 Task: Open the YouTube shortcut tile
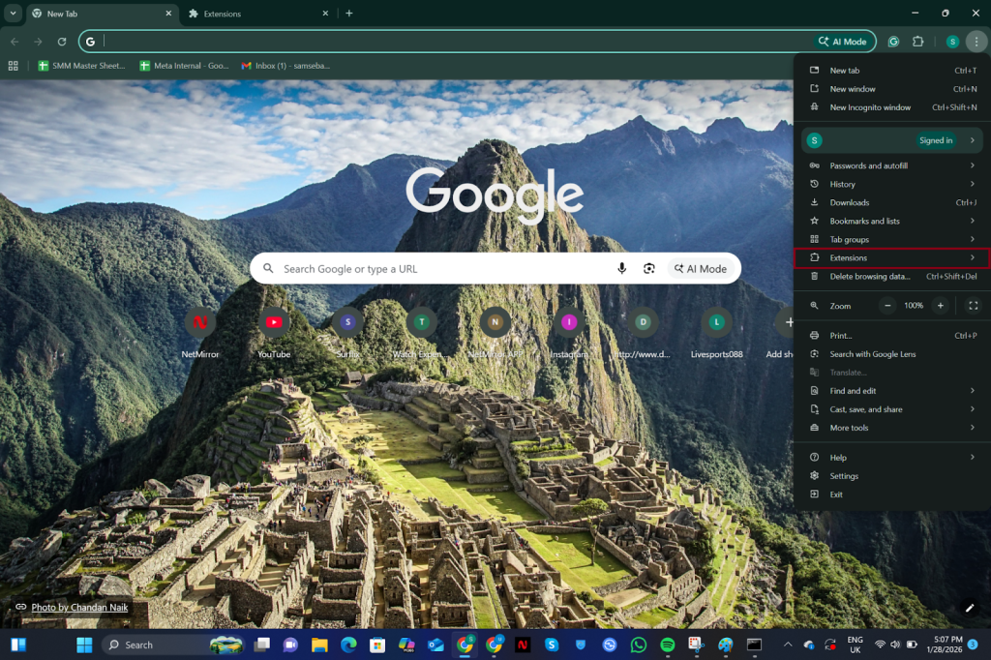point(274,322)
